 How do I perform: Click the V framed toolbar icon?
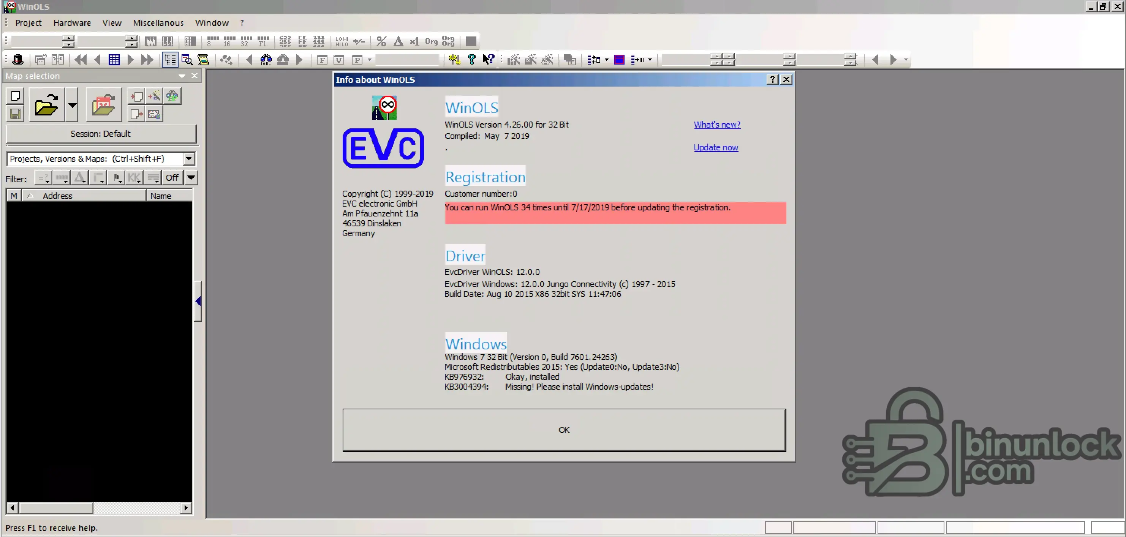pyautogui.click(x=339, y=59)
